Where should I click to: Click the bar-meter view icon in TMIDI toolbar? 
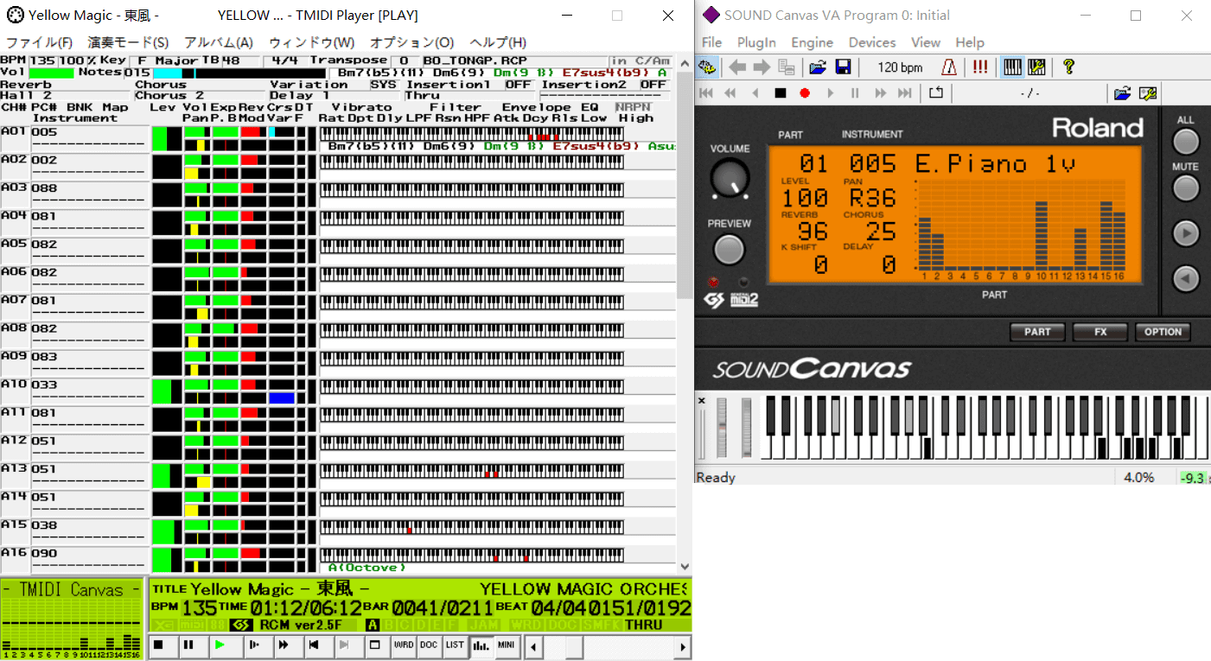[481, 645]
